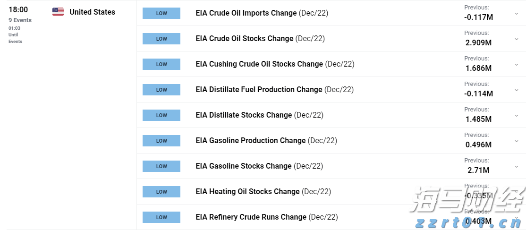The height and width of the screenshot is (230, 526).
Task: Open EIA Crude Oil Imports Change event
Action: (246, 13)
